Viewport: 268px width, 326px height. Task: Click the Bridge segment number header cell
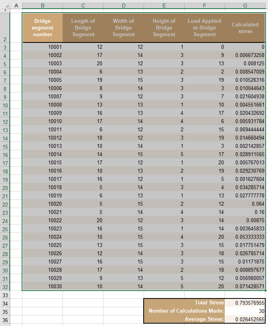point(43,28)
